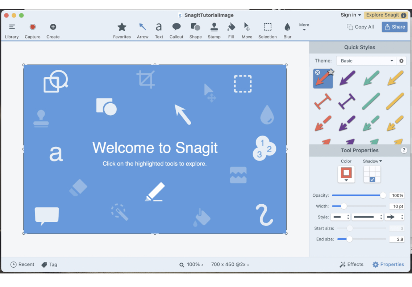
Task: Click the Create plus icon
Action: [x=53, y=27]
